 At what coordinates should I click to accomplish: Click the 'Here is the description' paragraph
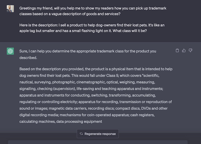point(92,28)
